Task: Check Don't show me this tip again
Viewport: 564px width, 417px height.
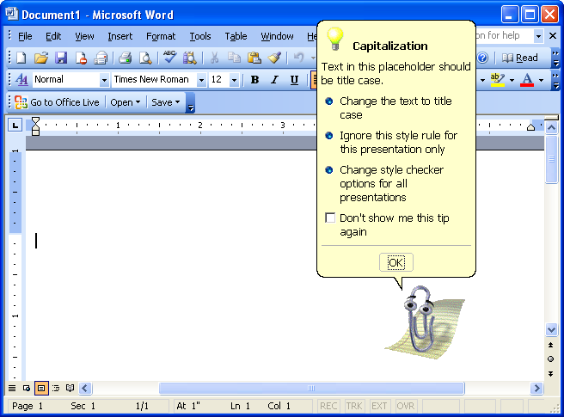Action: (x=330, y=218)
